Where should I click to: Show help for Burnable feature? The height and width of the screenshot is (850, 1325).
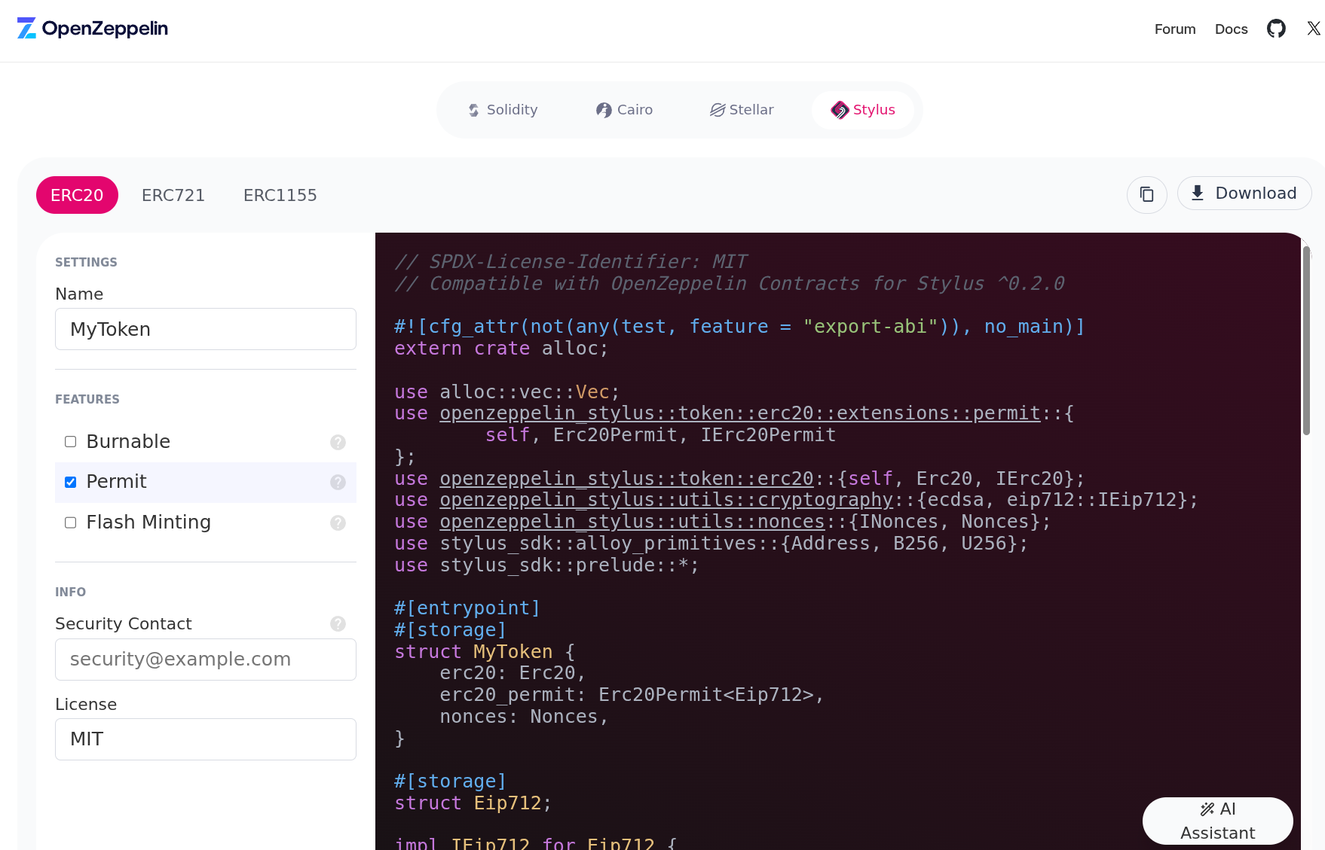pos(338,442)
